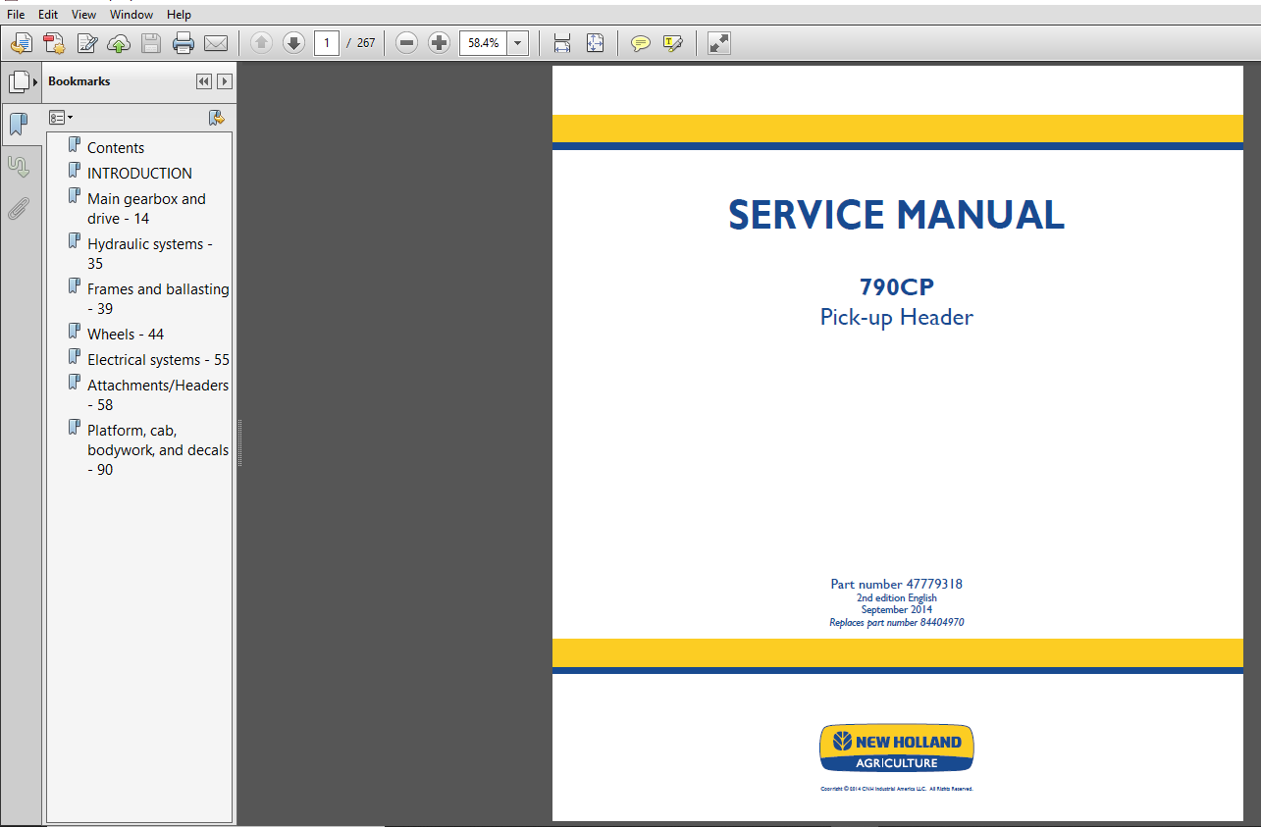Click the SERVICE MANUAL title text
The height and width of the screenshot is (827, 1261).
point(896,215)
